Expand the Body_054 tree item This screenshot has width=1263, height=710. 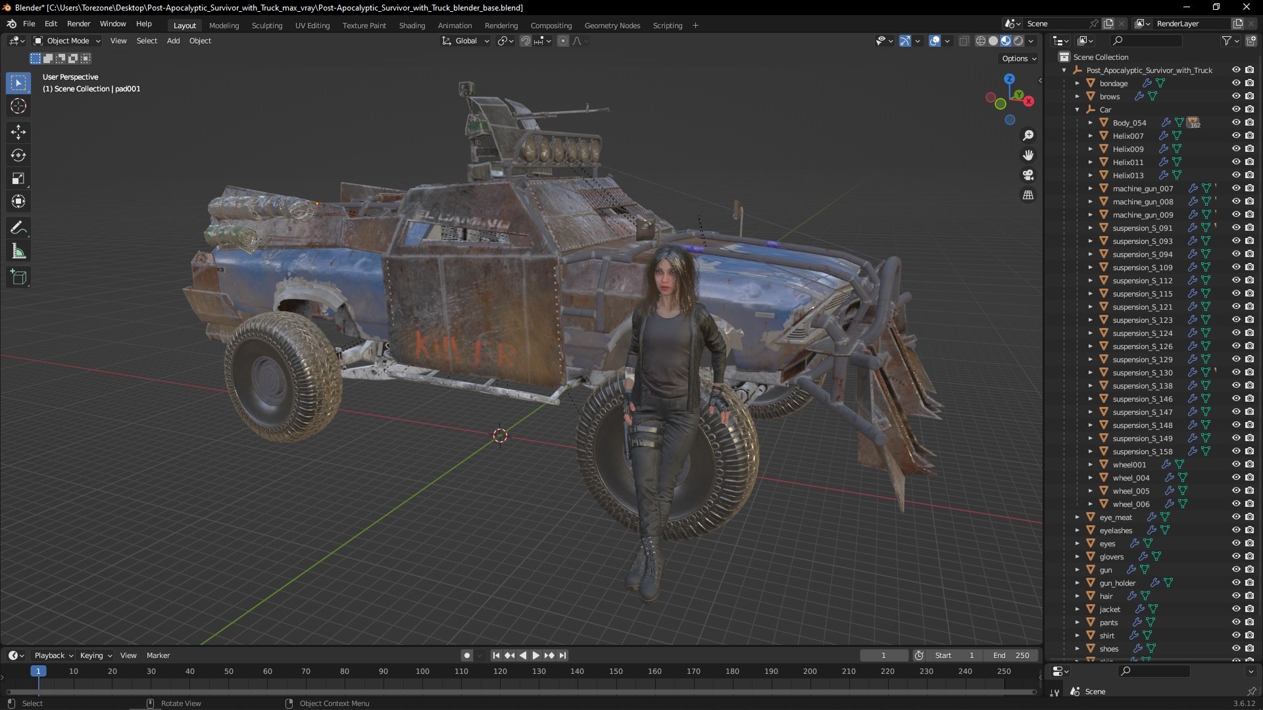[x=1091, y=123]
